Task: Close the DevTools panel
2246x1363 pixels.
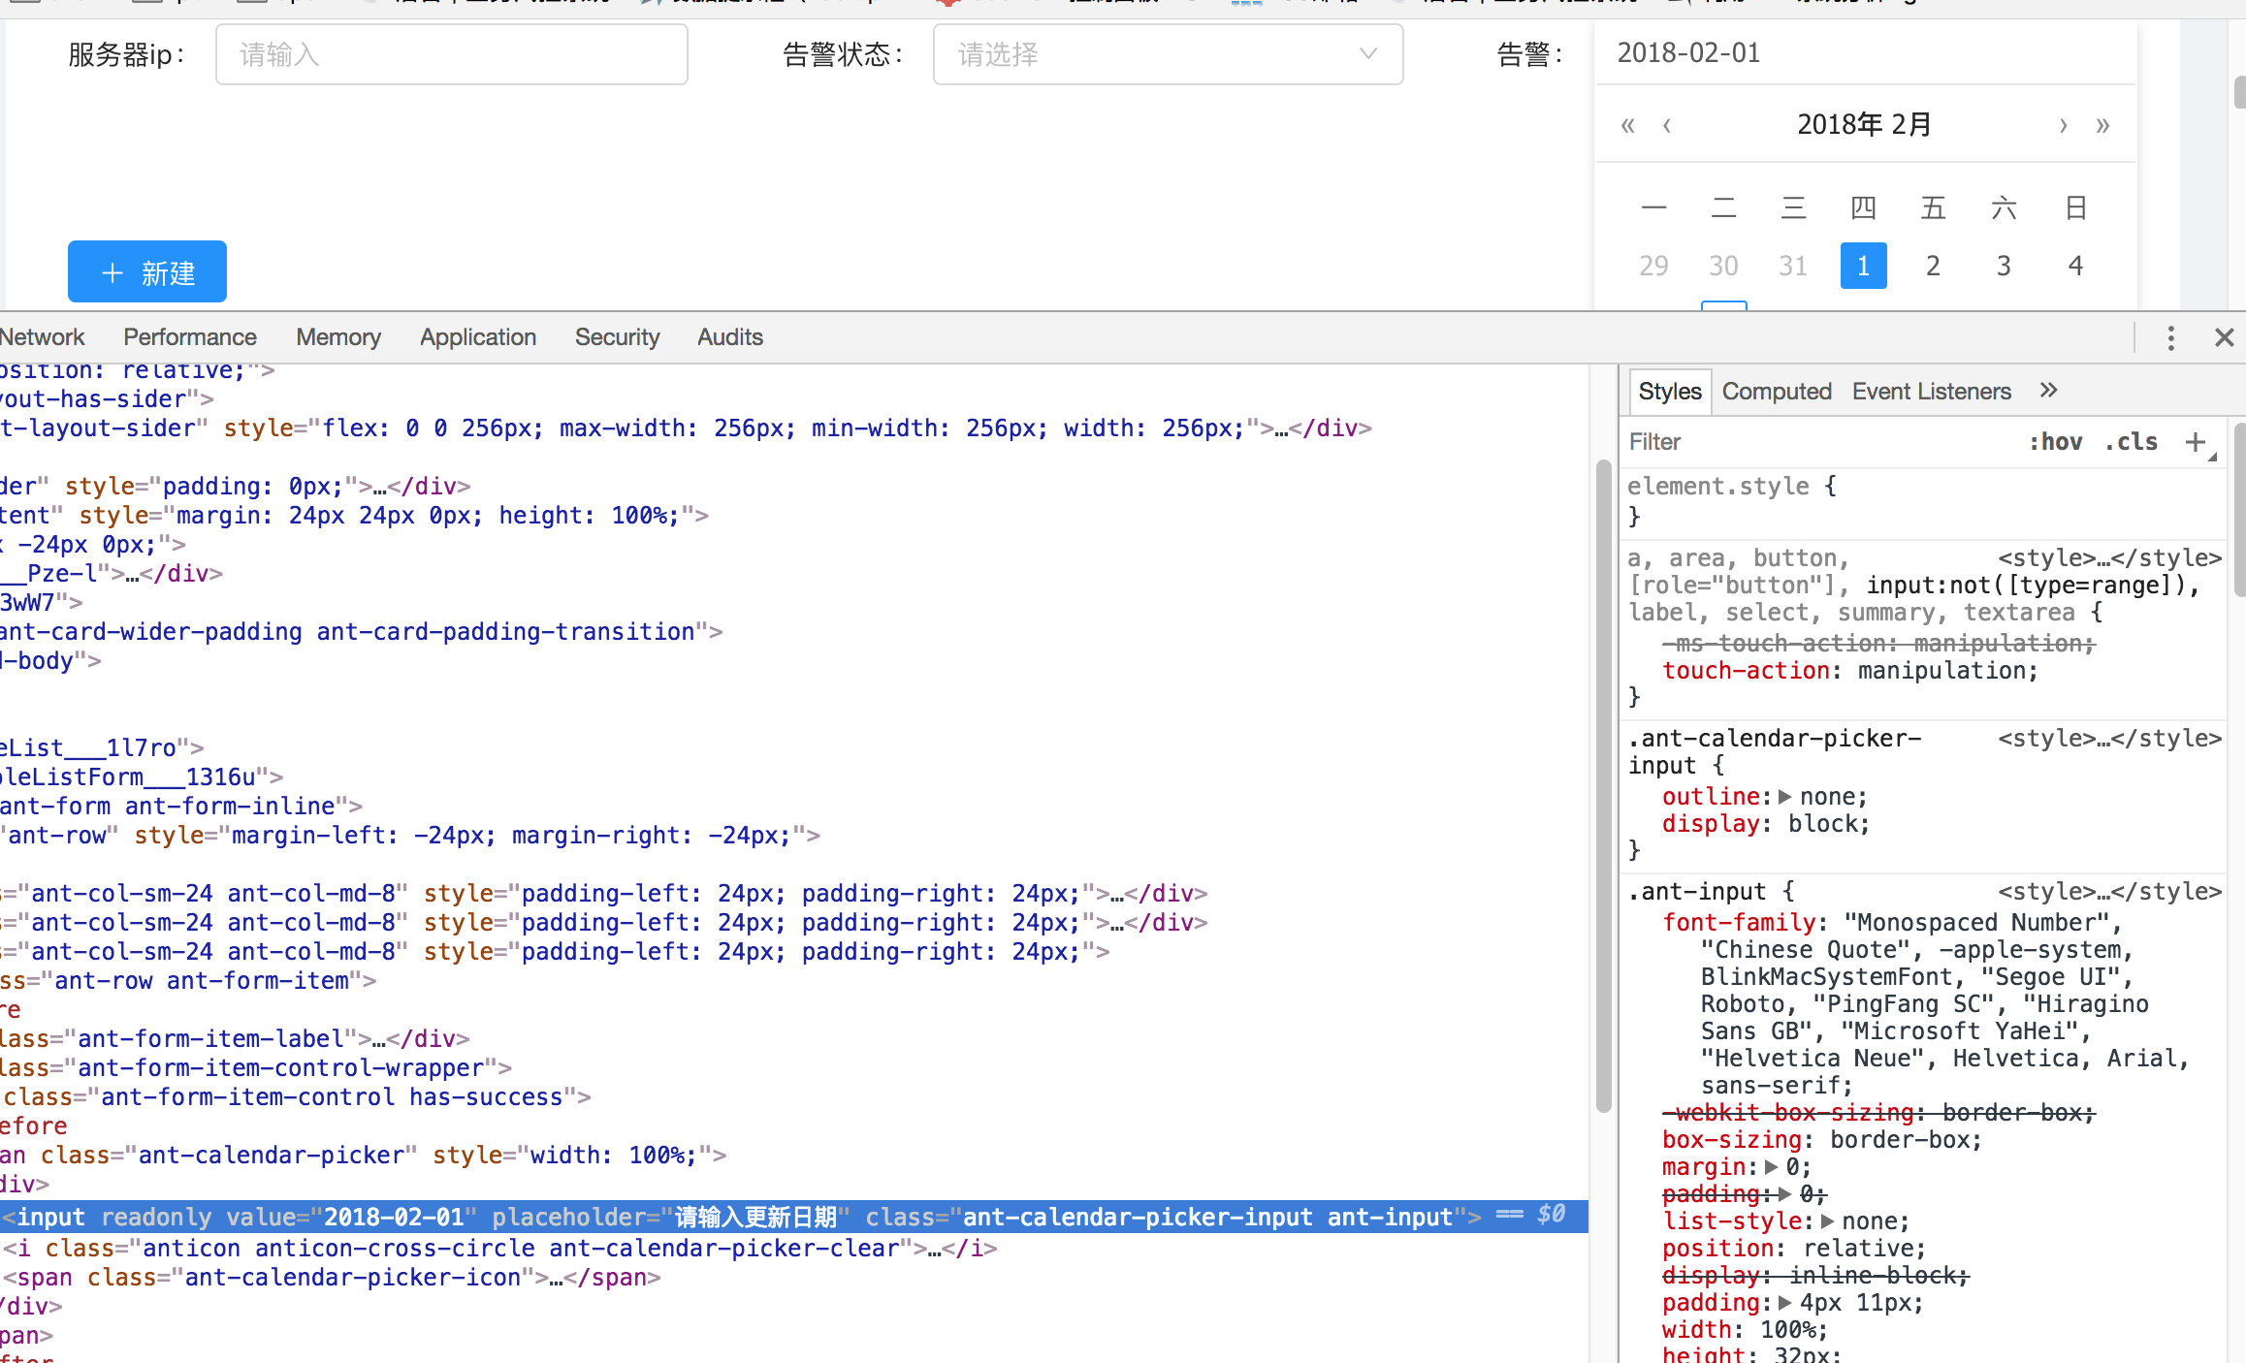Action: click(x=2224, y=337)
